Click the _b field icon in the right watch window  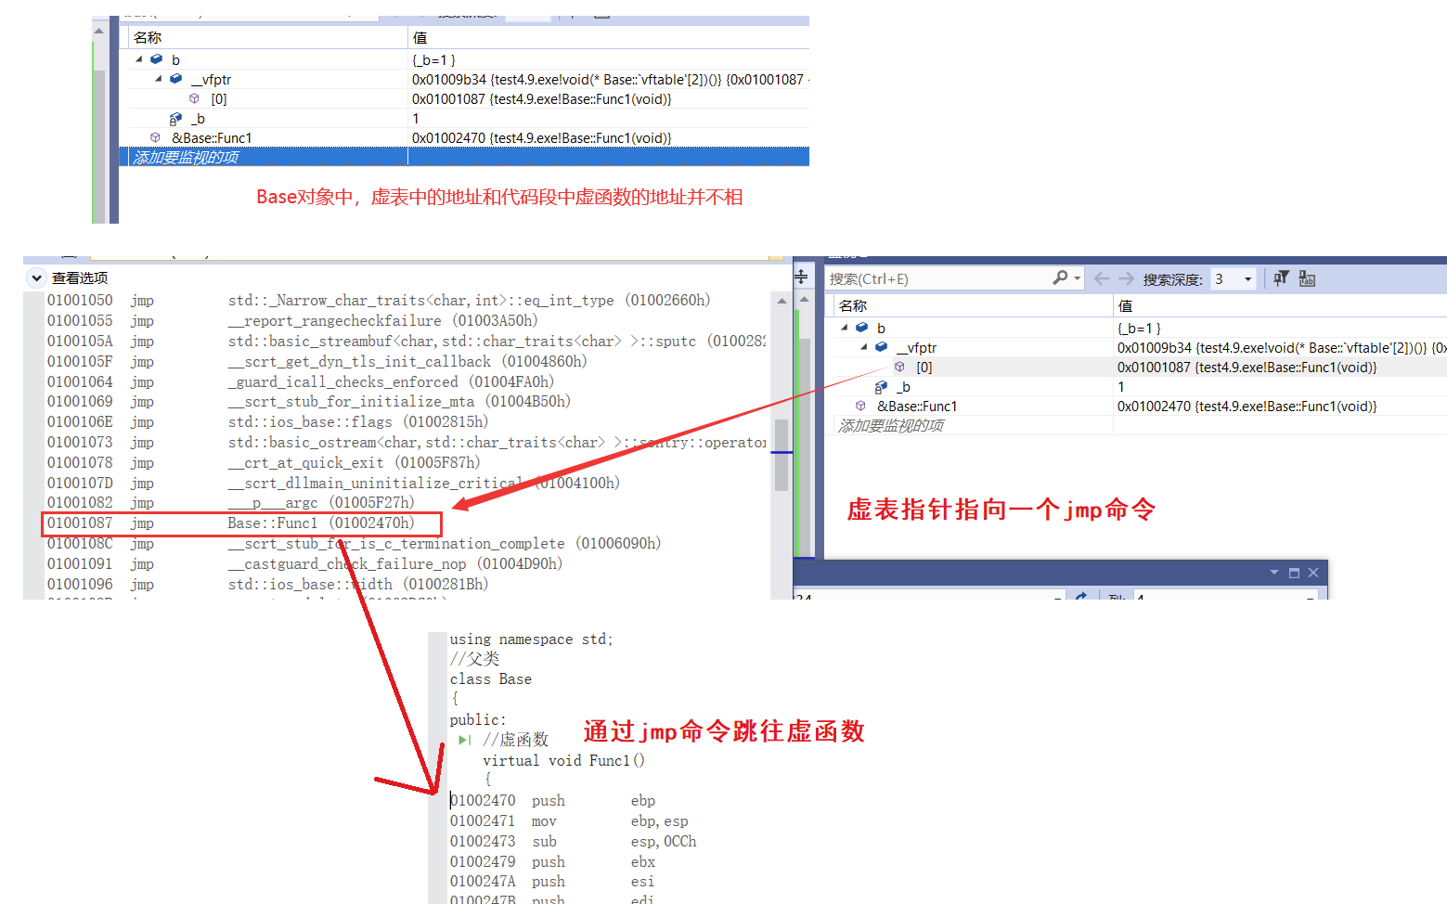pyautogui.click(x=881, y=387)
